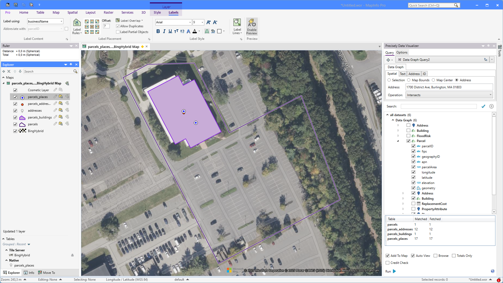This screenshot has width=503, height=283.
Task: Switch to the Spatial ribbon tab
Action: coord(72,13)
